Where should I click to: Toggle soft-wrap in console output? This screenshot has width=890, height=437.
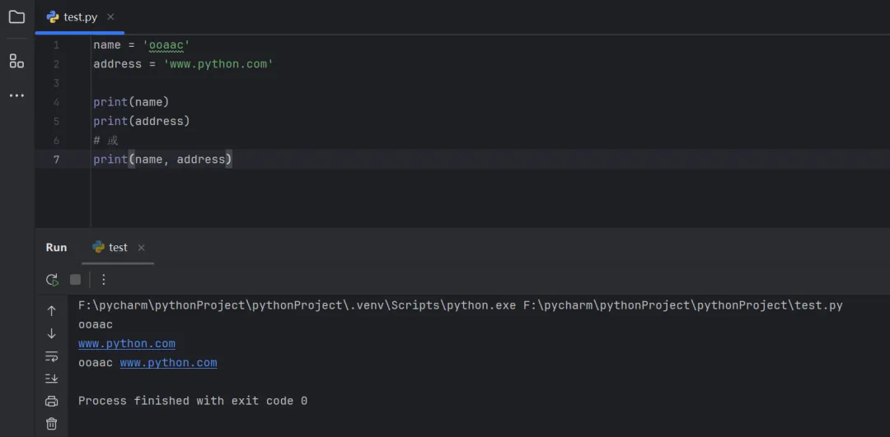click(52, 356)
